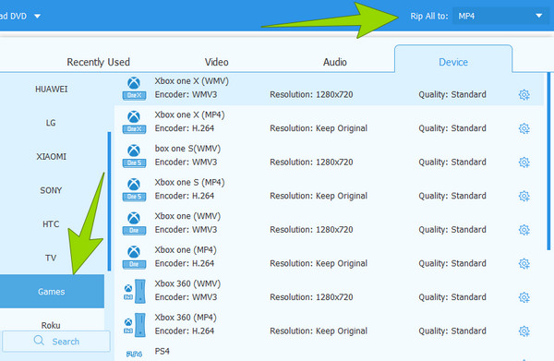Click the Xbox one (WMV) device icon
Screen dimensions: 554x361
134,223
